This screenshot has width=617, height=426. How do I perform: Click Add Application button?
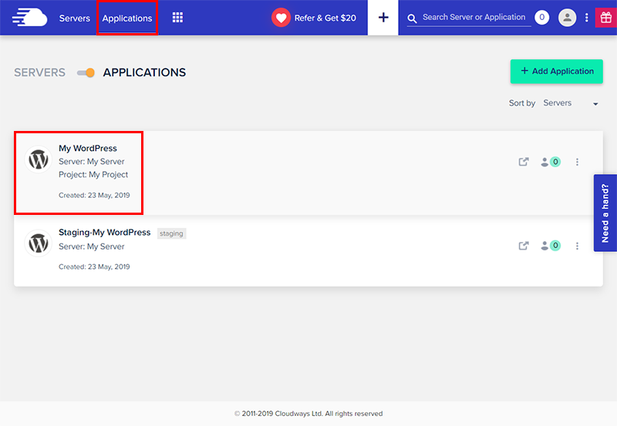(556, 71)
